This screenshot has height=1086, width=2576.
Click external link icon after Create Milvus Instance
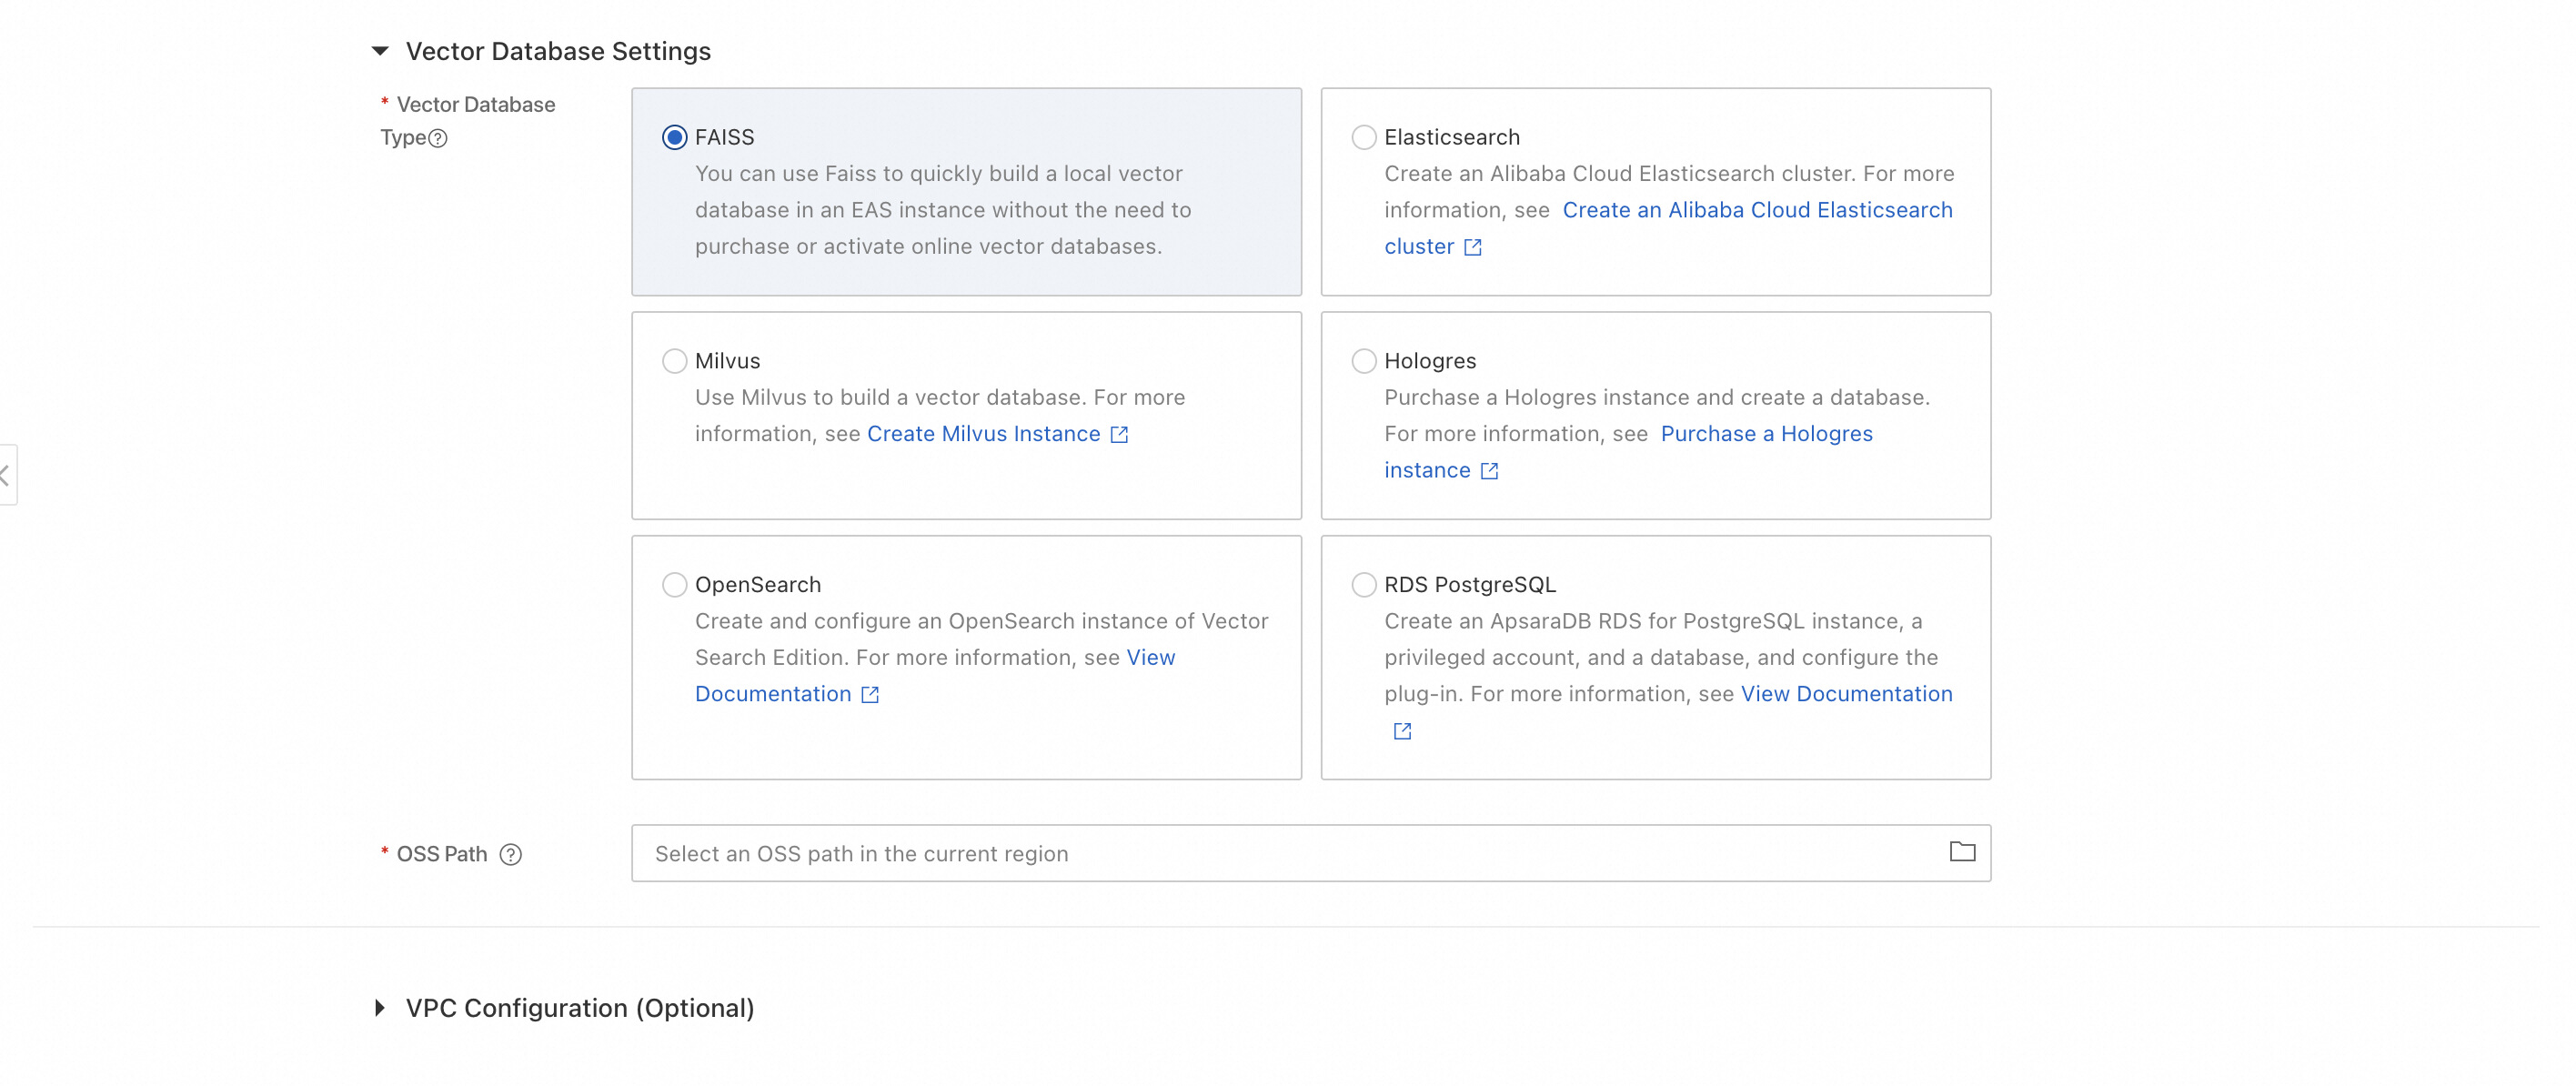pyautogui.click(x=1119, y=434)
